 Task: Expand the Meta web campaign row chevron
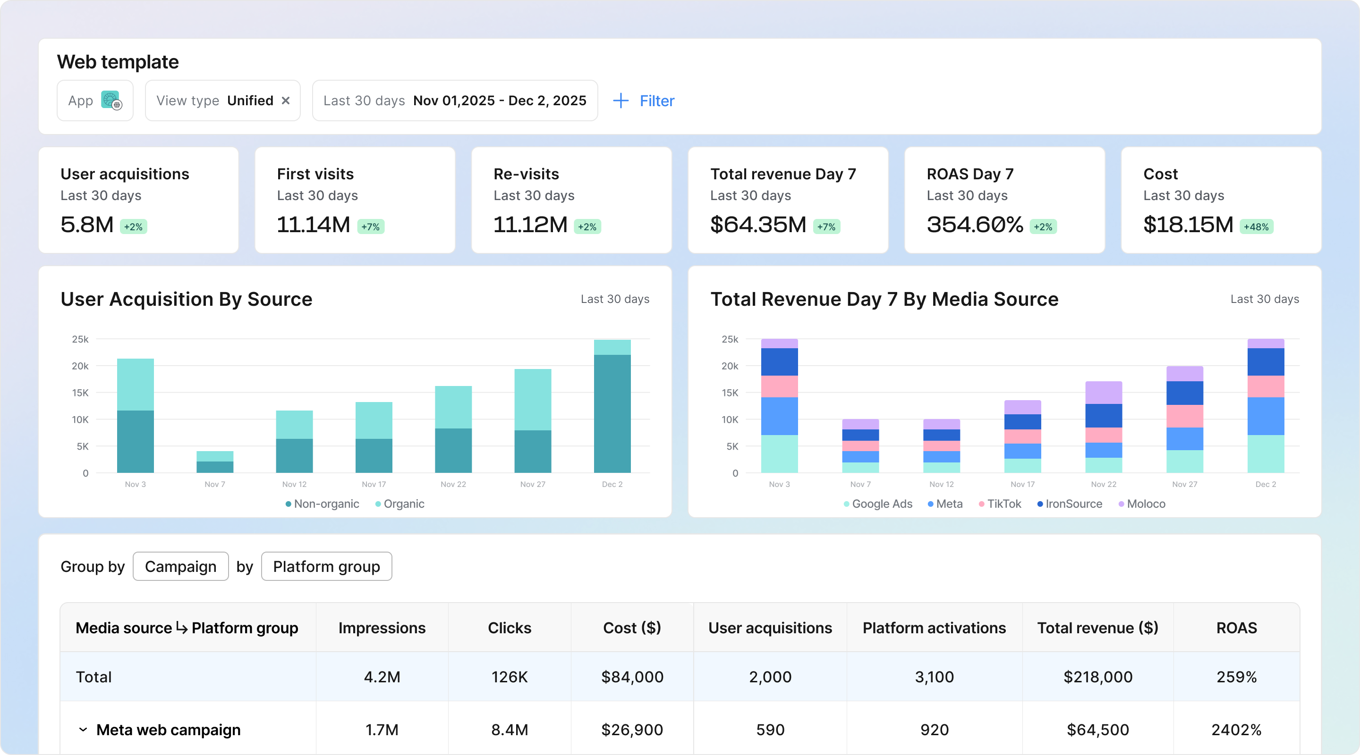83,730
